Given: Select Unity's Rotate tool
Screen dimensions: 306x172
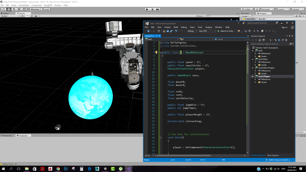Looking at the screenshot, I should point(14,9).
